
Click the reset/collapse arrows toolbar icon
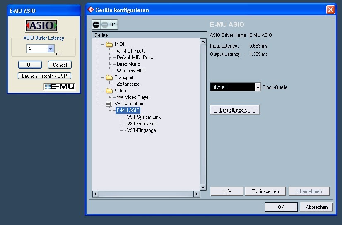113,25
